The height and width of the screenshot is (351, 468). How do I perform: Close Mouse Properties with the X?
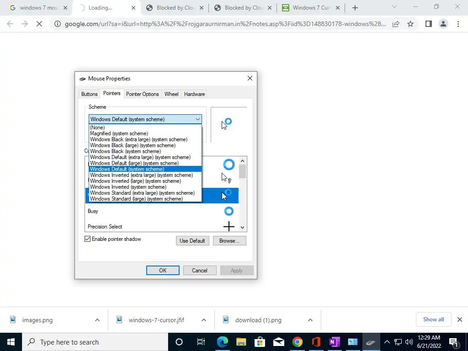pos(250,78)
